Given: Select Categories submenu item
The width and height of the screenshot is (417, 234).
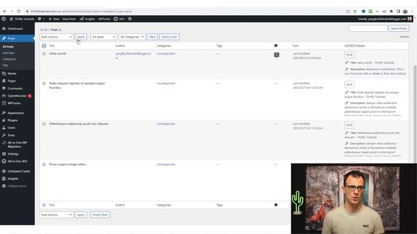Looking at the screenshot, I should pos(9,59).
